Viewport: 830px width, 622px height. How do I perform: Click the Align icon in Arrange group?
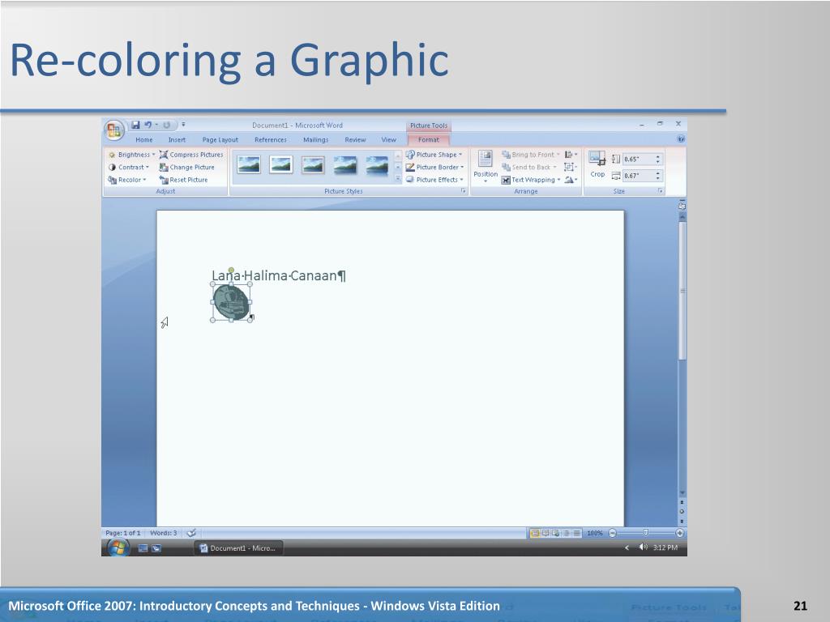click(x=571, y=155)
